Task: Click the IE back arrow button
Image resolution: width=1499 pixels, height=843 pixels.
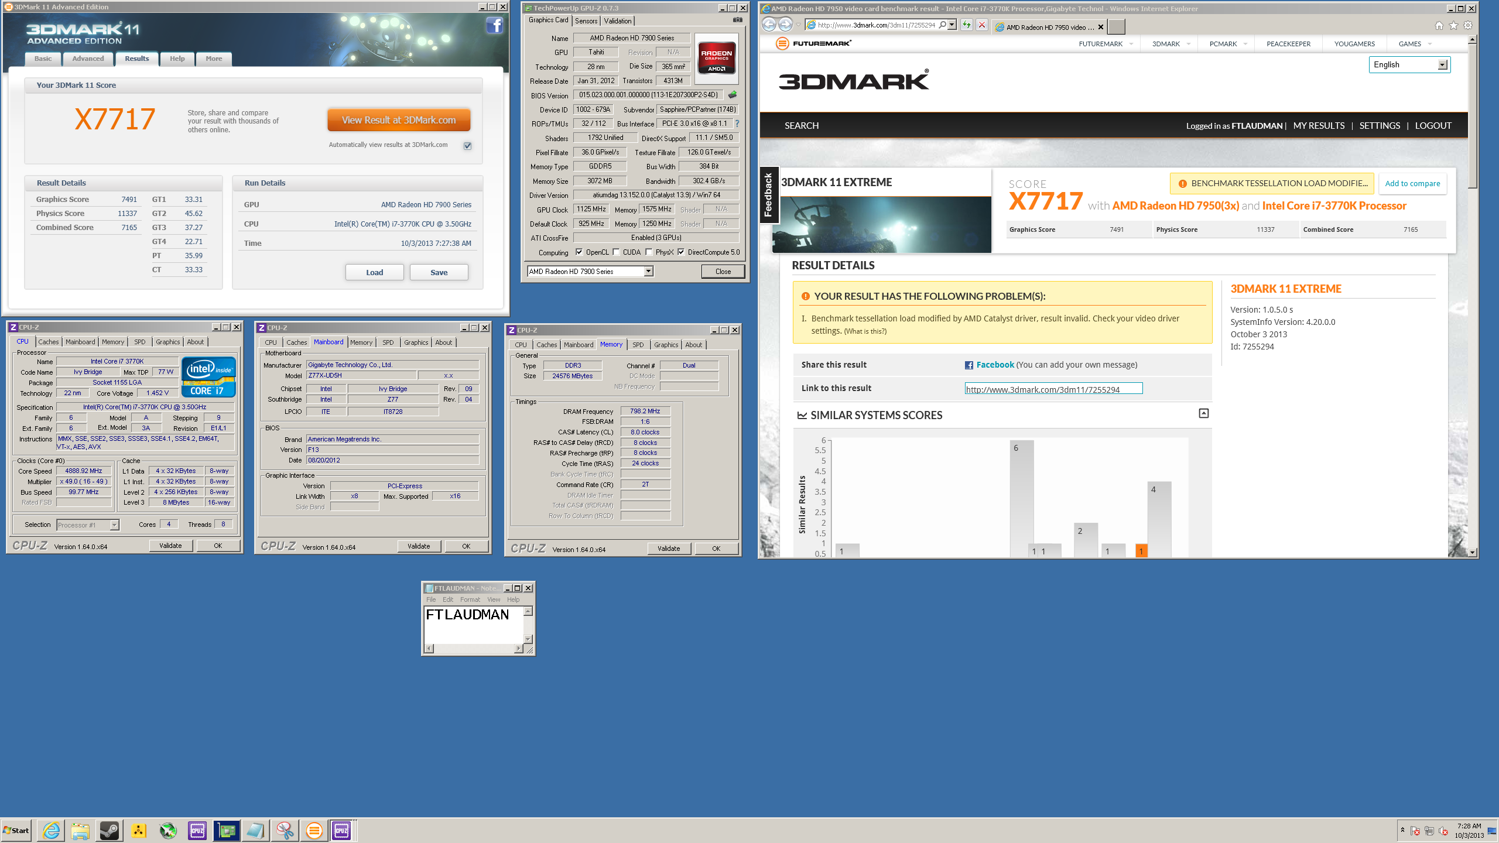Action: point(769,25)
